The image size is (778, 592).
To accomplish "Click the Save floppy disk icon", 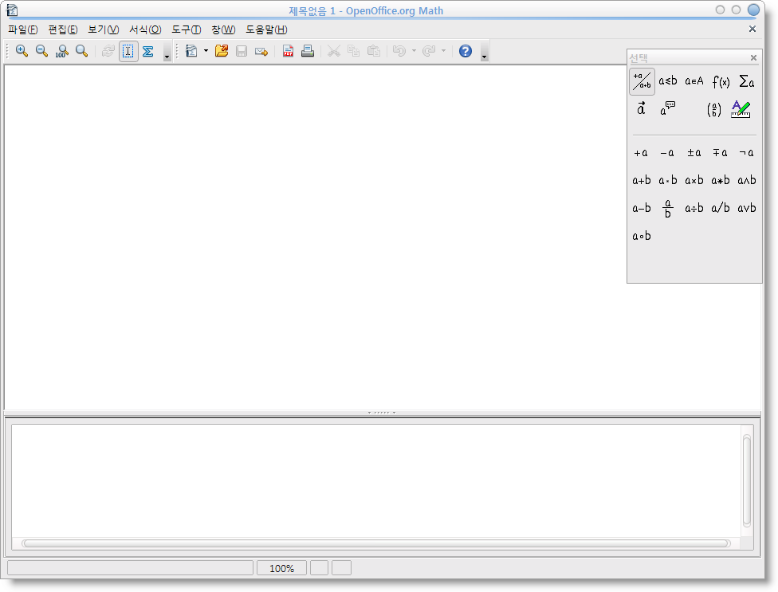I will pos(242,51).
